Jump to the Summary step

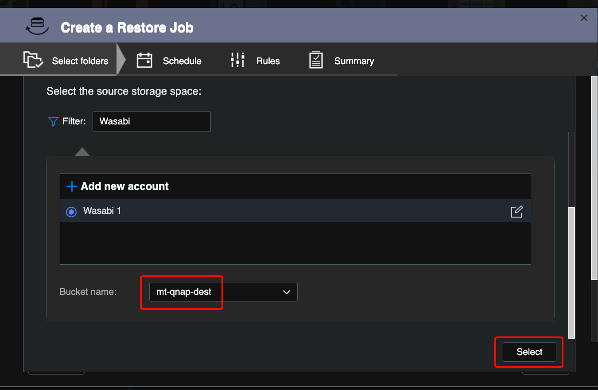[342, 61]
